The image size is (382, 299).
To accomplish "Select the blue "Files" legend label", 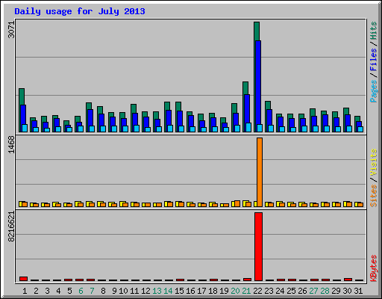I will pos(373,60).
